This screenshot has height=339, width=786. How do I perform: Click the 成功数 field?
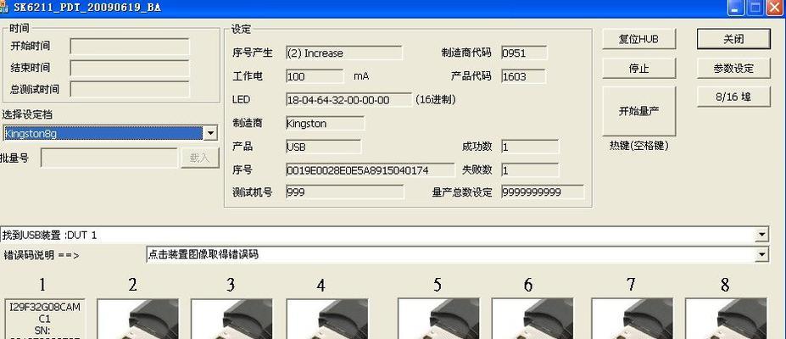(530, 147)
